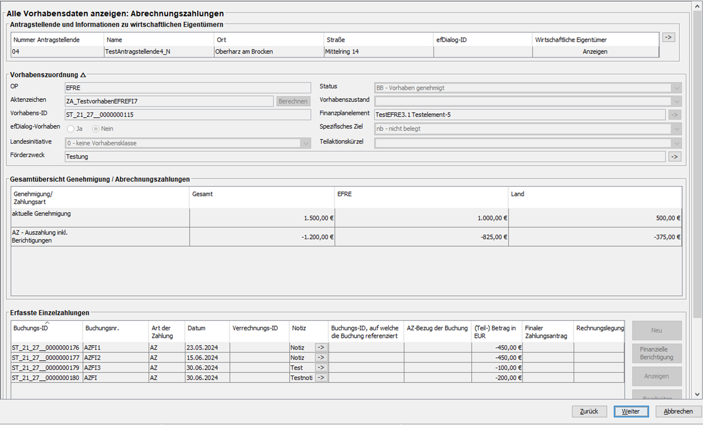The height and width of the screenshot is (425, 703).
Task: Click Finanzielle Berichtigung button
Action: [x=656, y=353]
